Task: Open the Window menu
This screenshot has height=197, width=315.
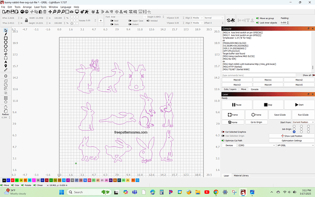Action: pos(53,7)
